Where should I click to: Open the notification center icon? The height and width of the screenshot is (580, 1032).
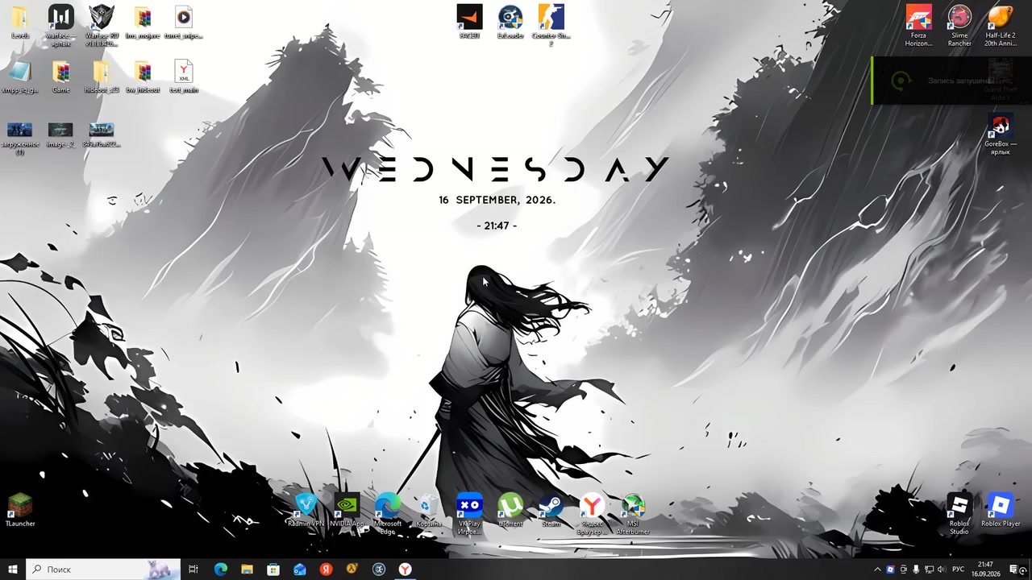coord(1013,570)
